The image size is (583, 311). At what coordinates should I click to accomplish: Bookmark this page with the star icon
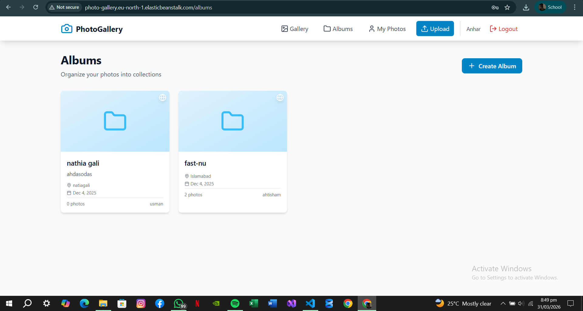click(x=507, y=7)
